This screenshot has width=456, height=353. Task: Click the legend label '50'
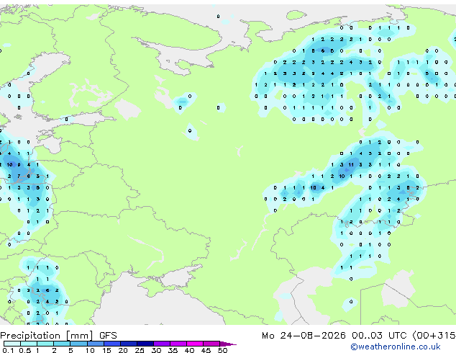point(222,350)
